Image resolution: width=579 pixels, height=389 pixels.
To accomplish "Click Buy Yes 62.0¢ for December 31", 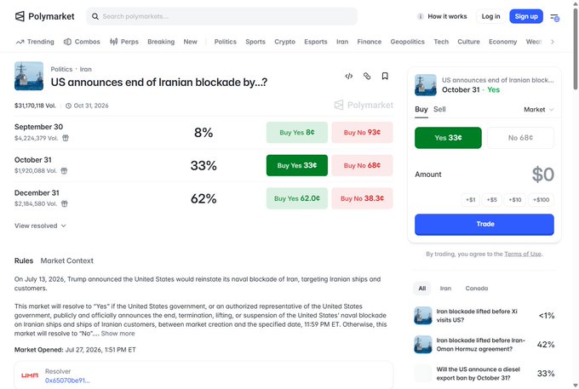I will point(297,198).
